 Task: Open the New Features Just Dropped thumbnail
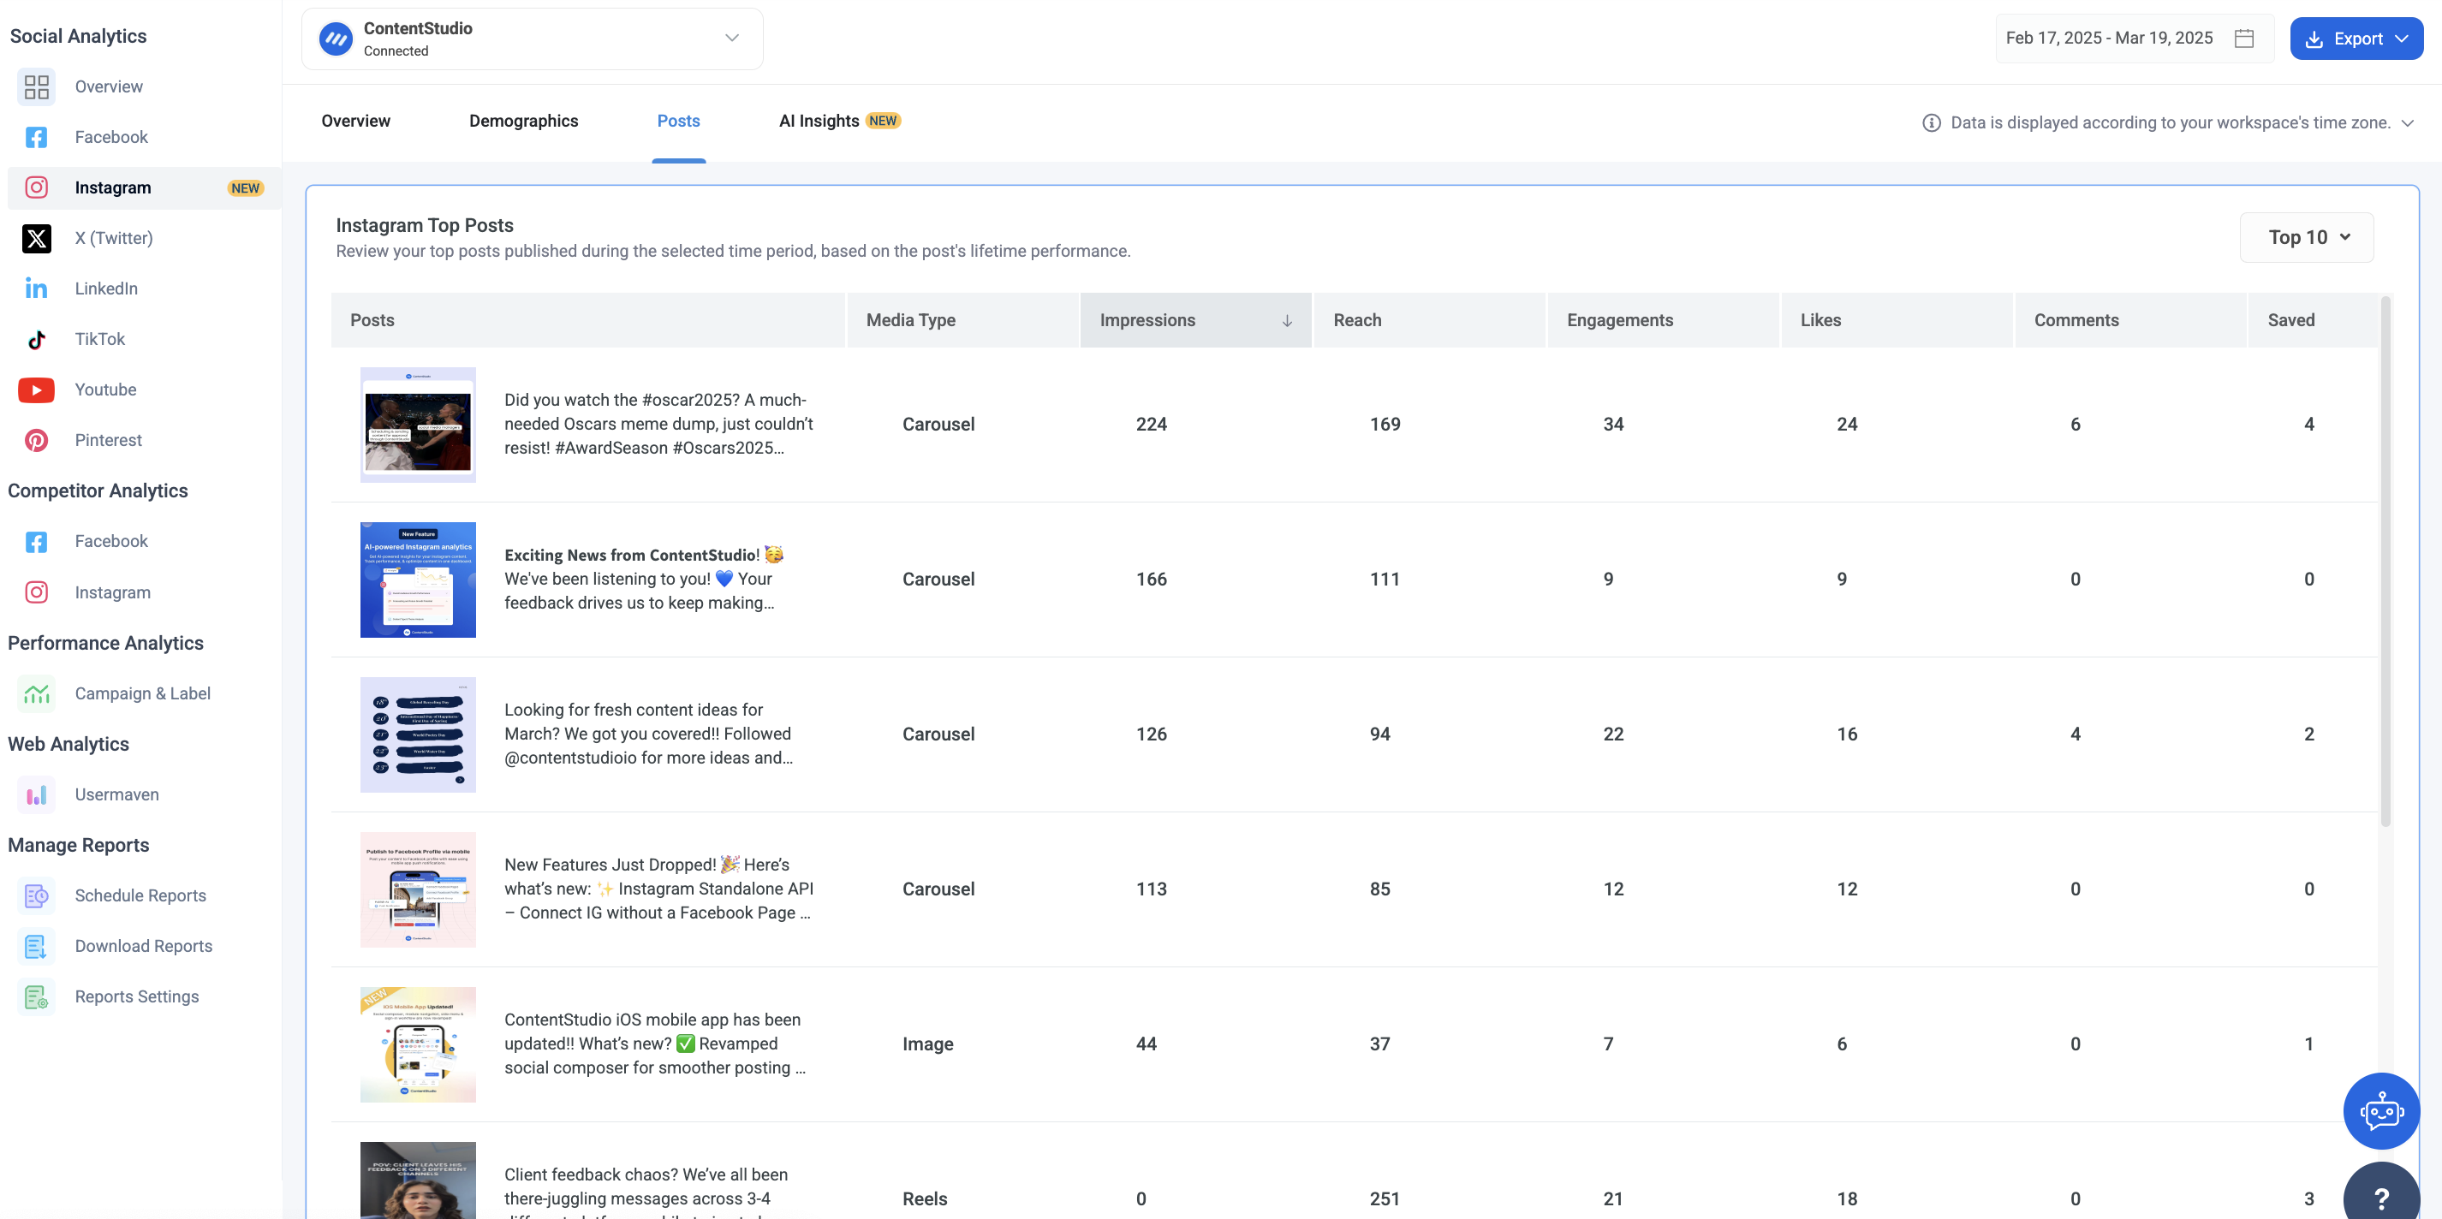(418, 889)
